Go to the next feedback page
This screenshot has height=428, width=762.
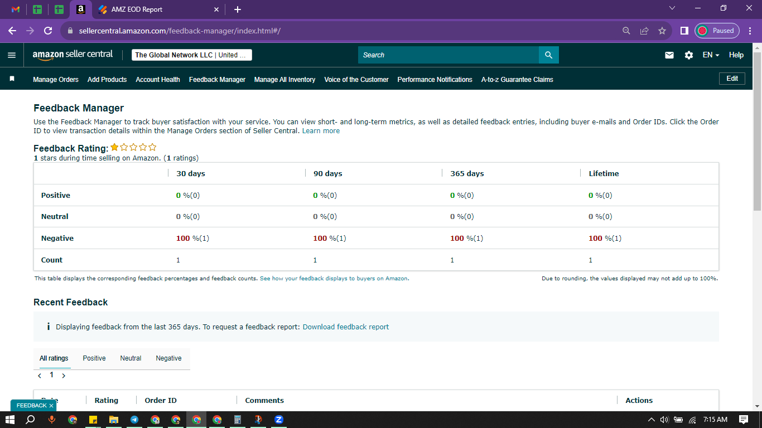pos(64,376)
